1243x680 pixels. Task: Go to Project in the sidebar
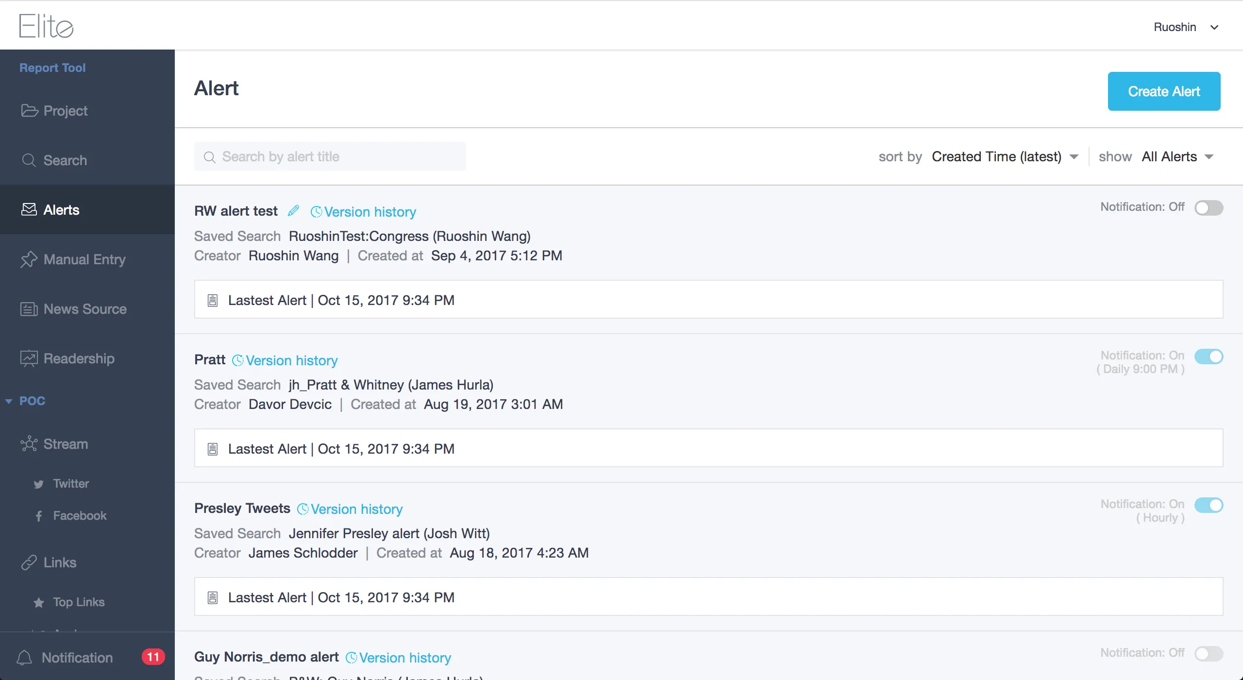pyautogui.click(x=87, y=111)
